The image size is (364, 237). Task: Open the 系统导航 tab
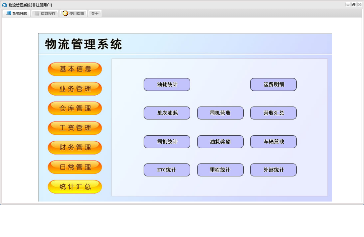point(17,14)
